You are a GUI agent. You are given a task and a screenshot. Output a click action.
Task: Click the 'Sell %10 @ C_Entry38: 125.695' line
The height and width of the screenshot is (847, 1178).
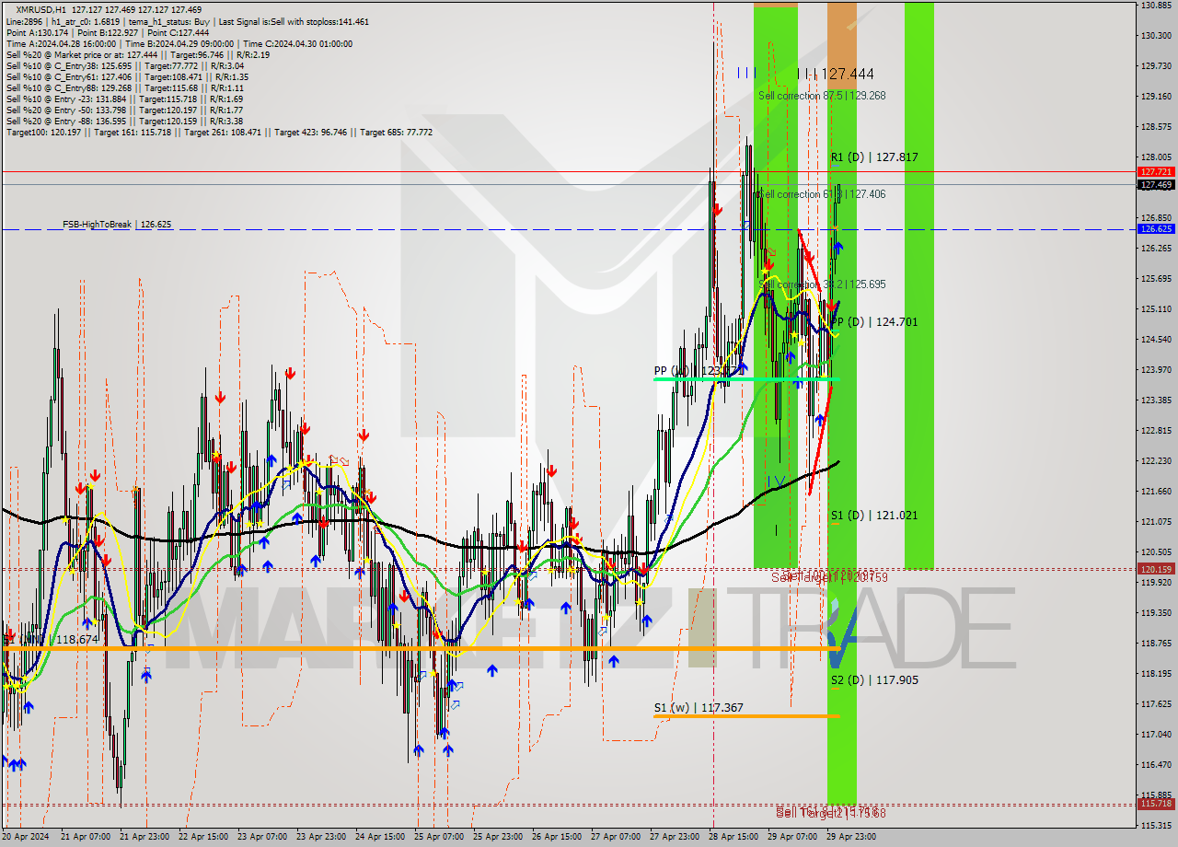(x=124, y=65)
